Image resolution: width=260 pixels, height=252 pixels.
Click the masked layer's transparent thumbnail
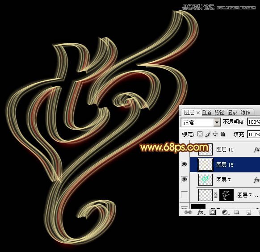[205, 195]
